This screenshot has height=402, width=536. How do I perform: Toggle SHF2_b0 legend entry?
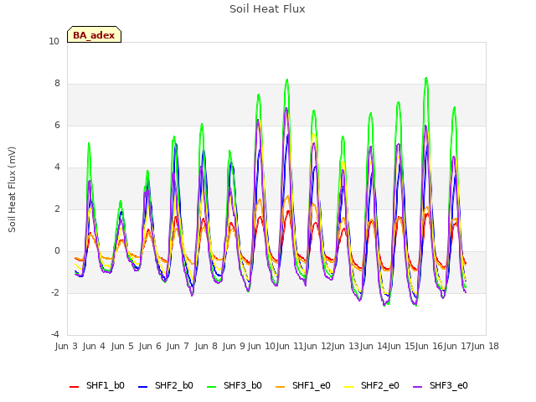166,385
